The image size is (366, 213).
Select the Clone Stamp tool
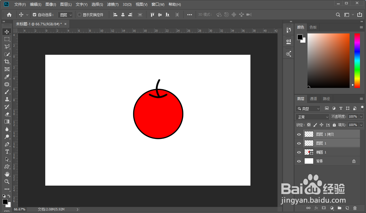coord(7,99)
